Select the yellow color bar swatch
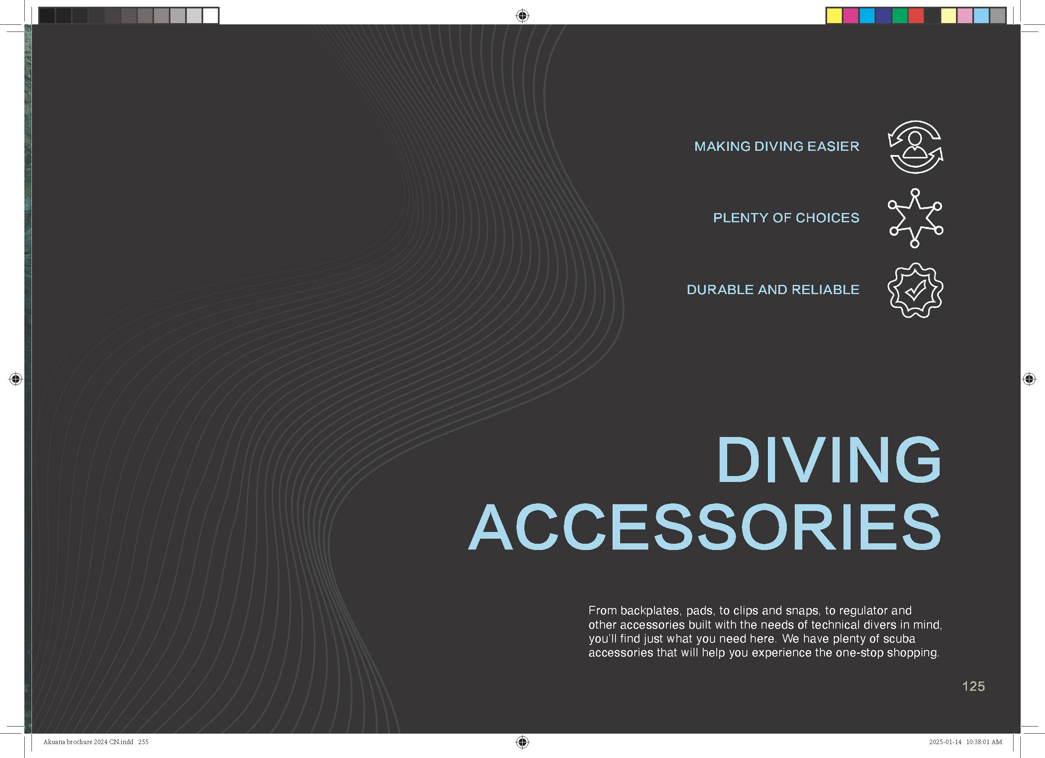The image size is (1045, 758). click(834, 16)
